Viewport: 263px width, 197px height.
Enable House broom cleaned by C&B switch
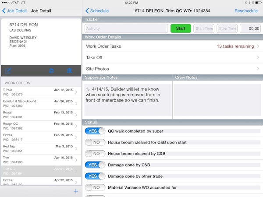pos(95,153)
